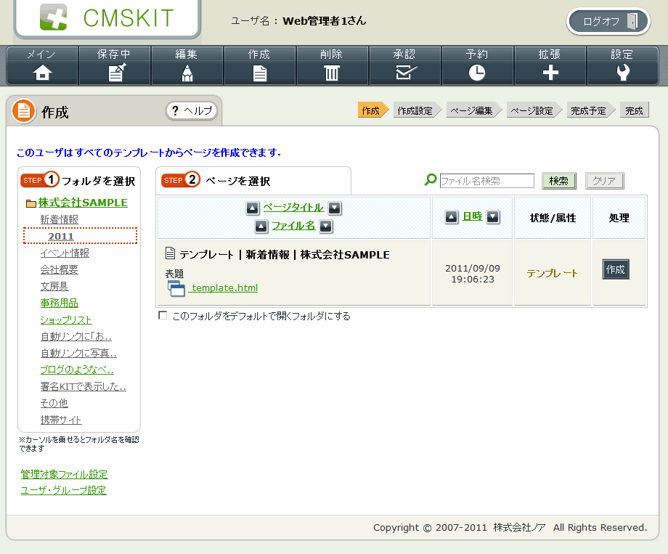This screenshot has height=554, width=668.
Task: Click the ファイル名検索 input field
Action: 486,181
